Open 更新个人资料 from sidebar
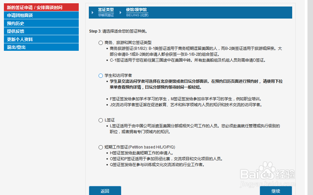The height and width of the screenshot is (195, 313). click(41, 39)
